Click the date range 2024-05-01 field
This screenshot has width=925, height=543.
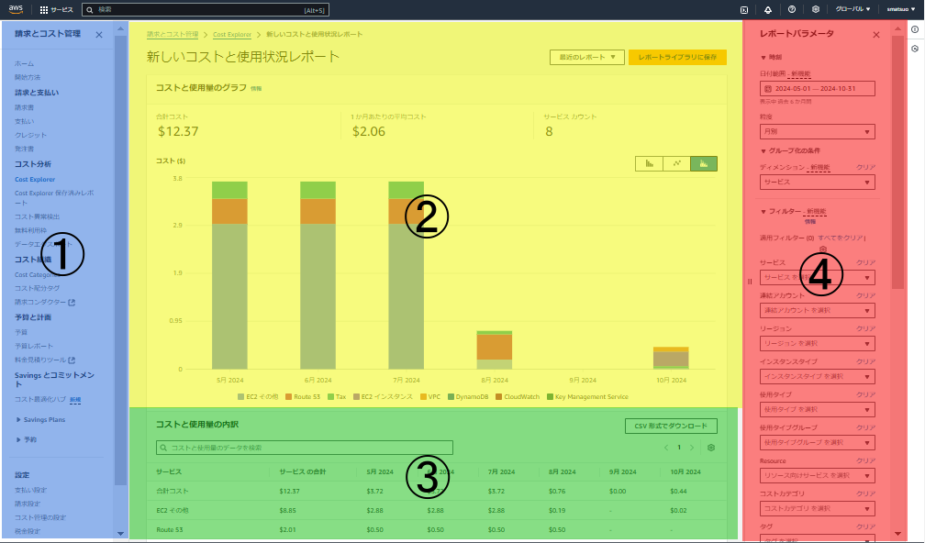[x=817, y=88]
